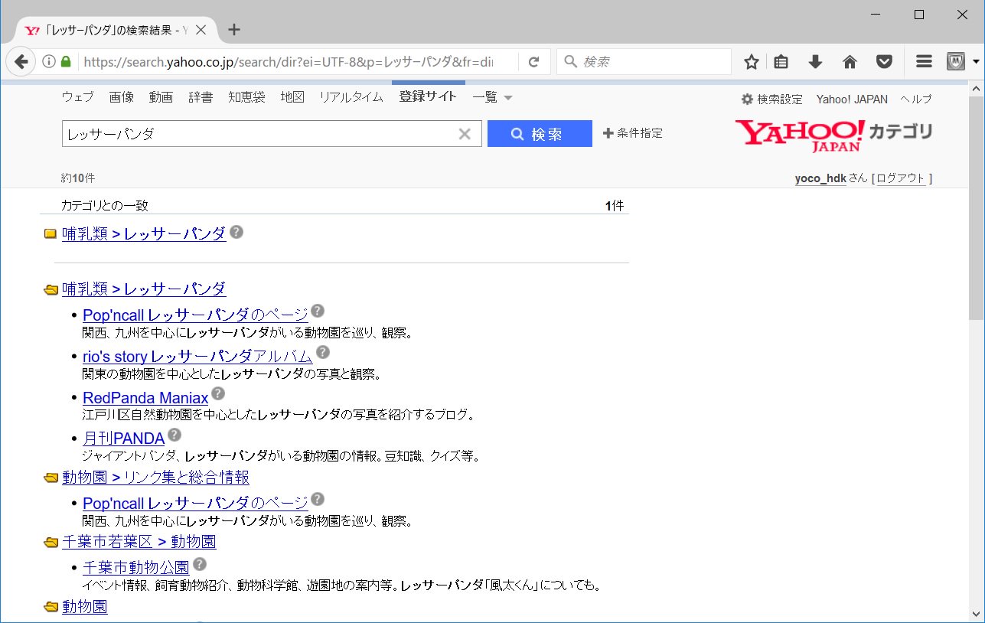
Task: Open Pop'ncall レッサーパンダのページ under 哺乳類
Action: coord(195,314)
